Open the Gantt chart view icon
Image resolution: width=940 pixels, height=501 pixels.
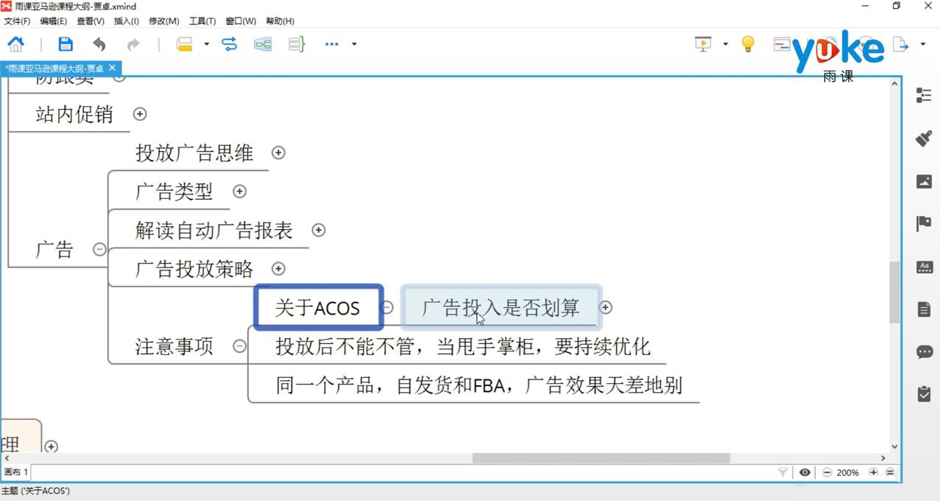tap(782, 44)
